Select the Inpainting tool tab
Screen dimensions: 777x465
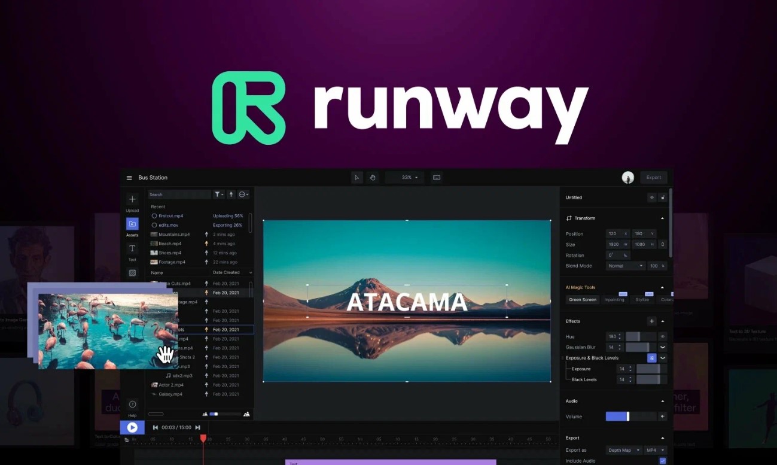coord(614,299)
